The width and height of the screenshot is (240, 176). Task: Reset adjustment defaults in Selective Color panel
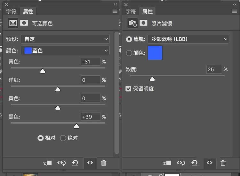click(75, 163)
